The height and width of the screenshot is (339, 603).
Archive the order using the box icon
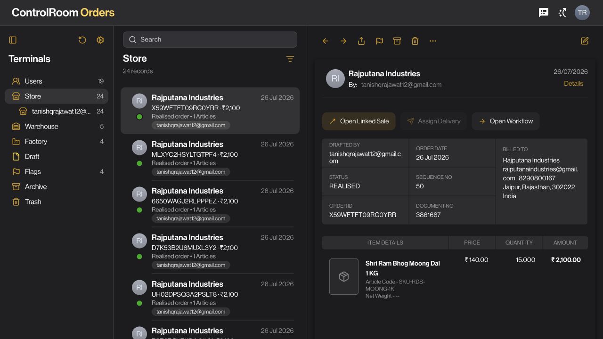click(x=397, y=41)
